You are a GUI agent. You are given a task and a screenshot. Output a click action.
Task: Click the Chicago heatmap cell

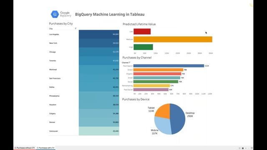click(99, 52)
